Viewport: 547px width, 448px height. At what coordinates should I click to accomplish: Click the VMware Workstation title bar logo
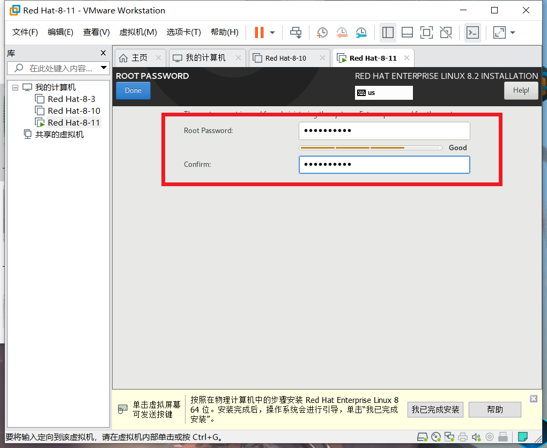point(14,11)
